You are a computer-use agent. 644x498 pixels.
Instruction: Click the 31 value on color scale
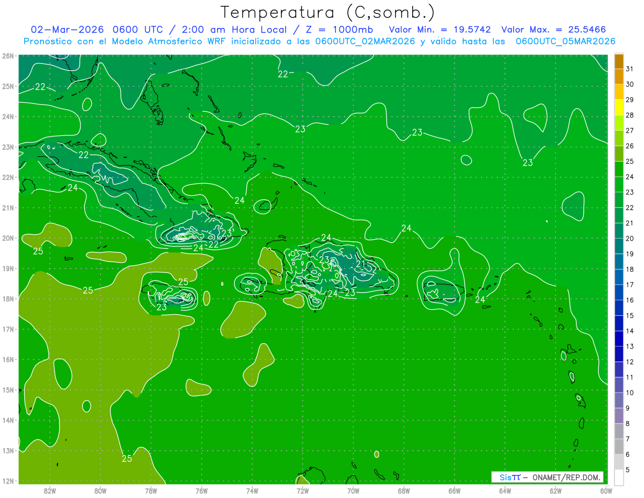click(630, 69)
